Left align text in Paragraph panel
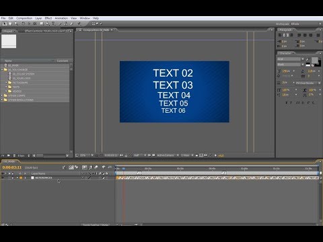 280,35
